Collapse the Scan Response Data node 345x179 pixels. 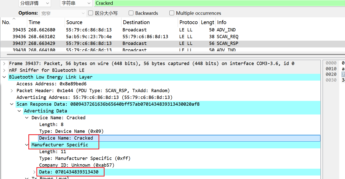[12, 104]
